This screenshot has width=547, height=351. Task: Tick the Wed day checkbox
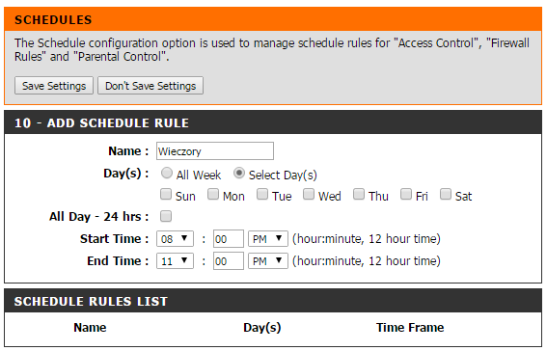coord(309,194)
